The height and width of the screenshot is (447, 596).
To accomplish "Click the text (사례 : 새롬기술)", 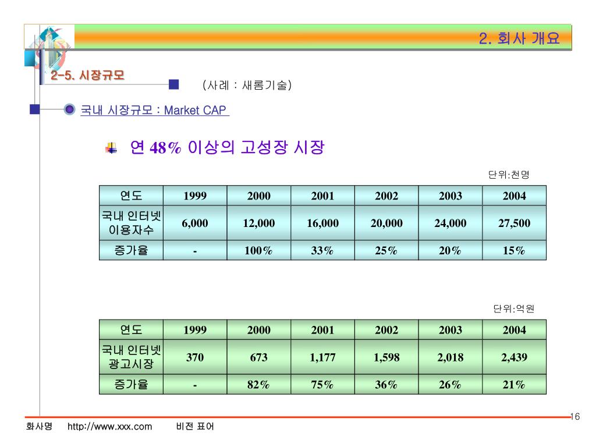I will tap(247, 85).
